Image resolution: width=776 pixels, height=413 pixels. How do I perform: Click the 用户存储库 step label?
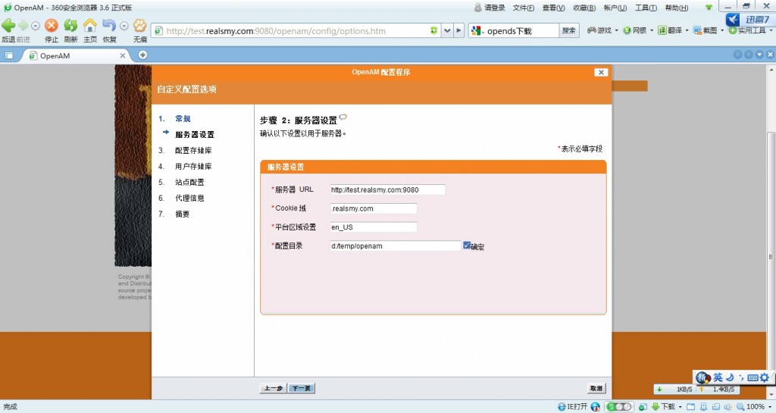click(193, 166)
